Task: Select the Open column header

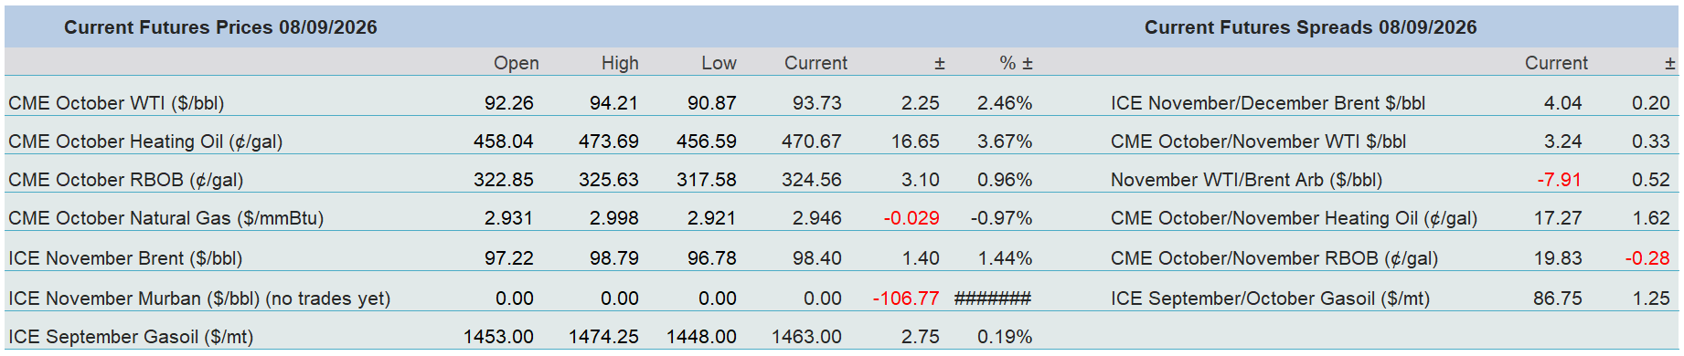Action: (x=517, y=63)
